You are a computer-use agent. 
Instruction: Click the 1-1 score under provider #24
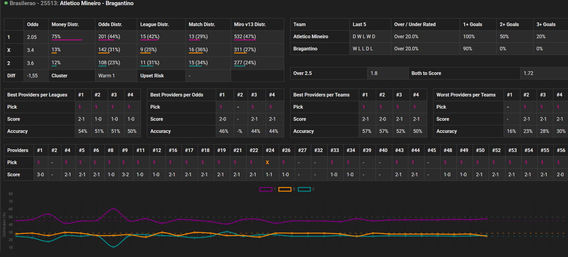pyautogui.click(x=269, y=175)
